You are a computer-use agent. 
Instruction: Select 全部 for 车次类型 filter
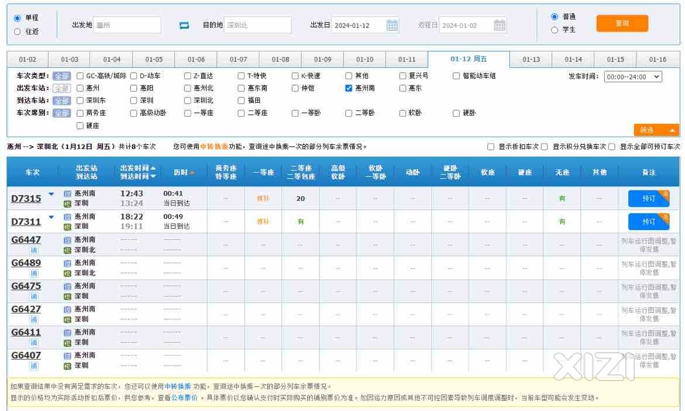pyautogui.click(x=61, y=76)
